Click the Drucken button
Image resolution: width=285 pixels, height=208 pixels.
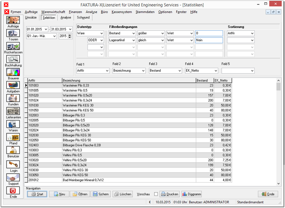click(170, 194)
